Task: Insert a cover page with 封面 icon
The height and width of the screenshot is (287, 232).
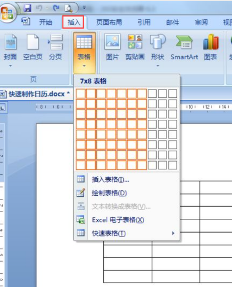Action: [10, 42]
